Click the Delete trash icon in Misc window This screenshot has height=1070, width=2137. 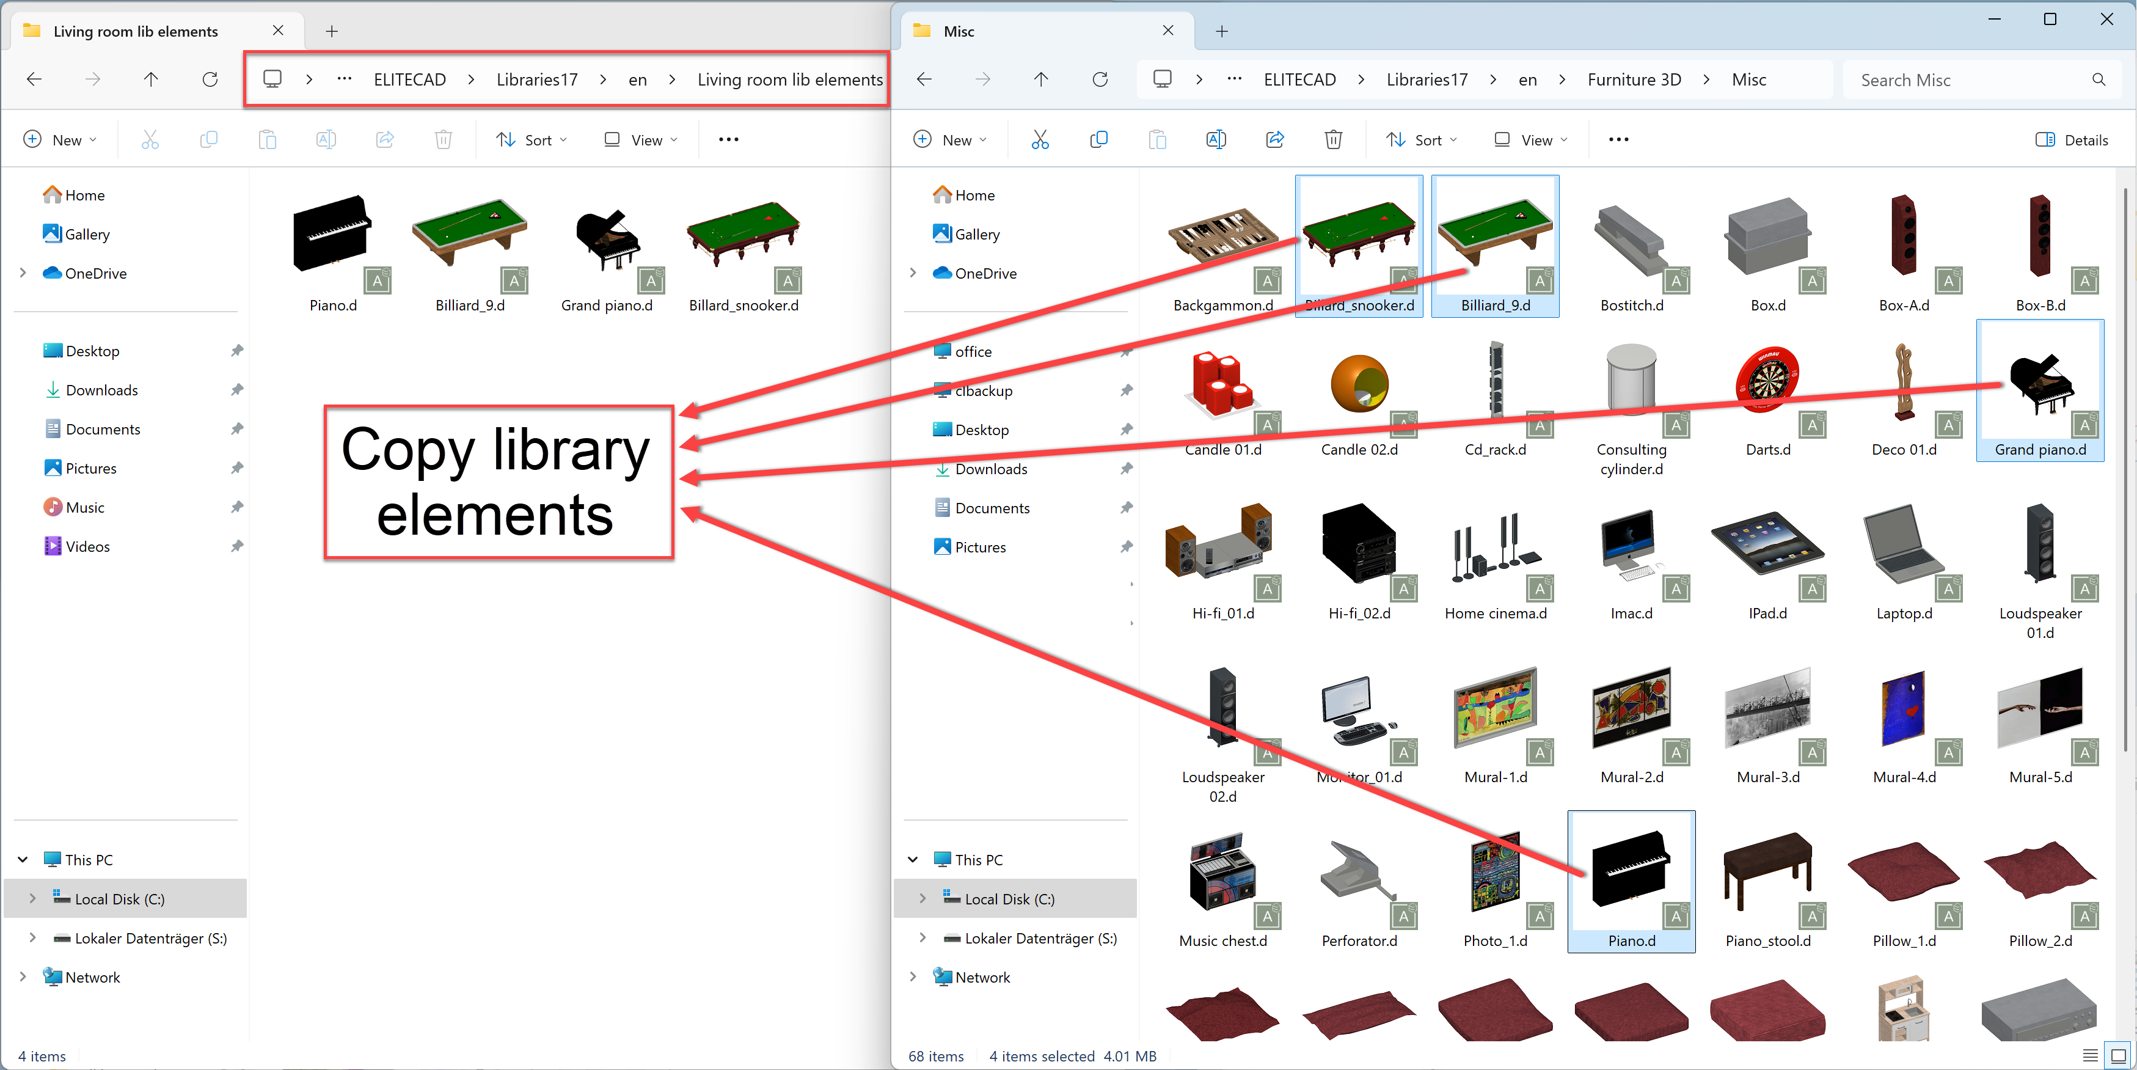tap(1333, 139)
